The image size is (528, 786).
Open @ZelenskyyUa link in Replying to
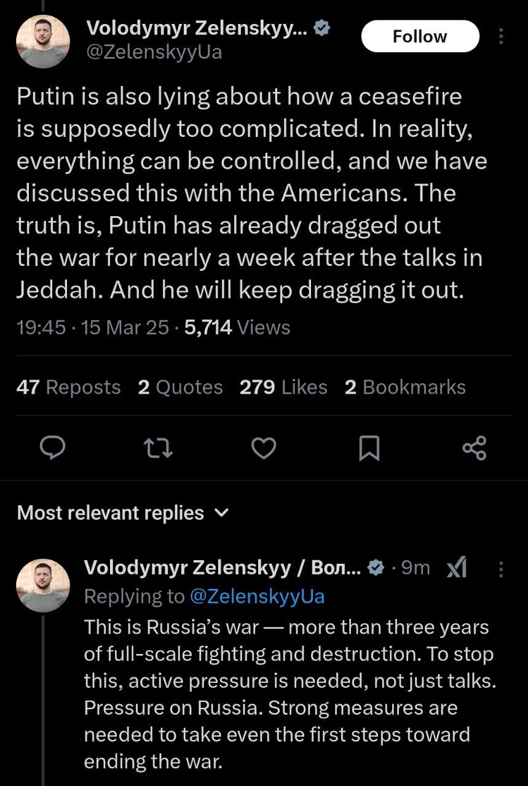point(258,596)
